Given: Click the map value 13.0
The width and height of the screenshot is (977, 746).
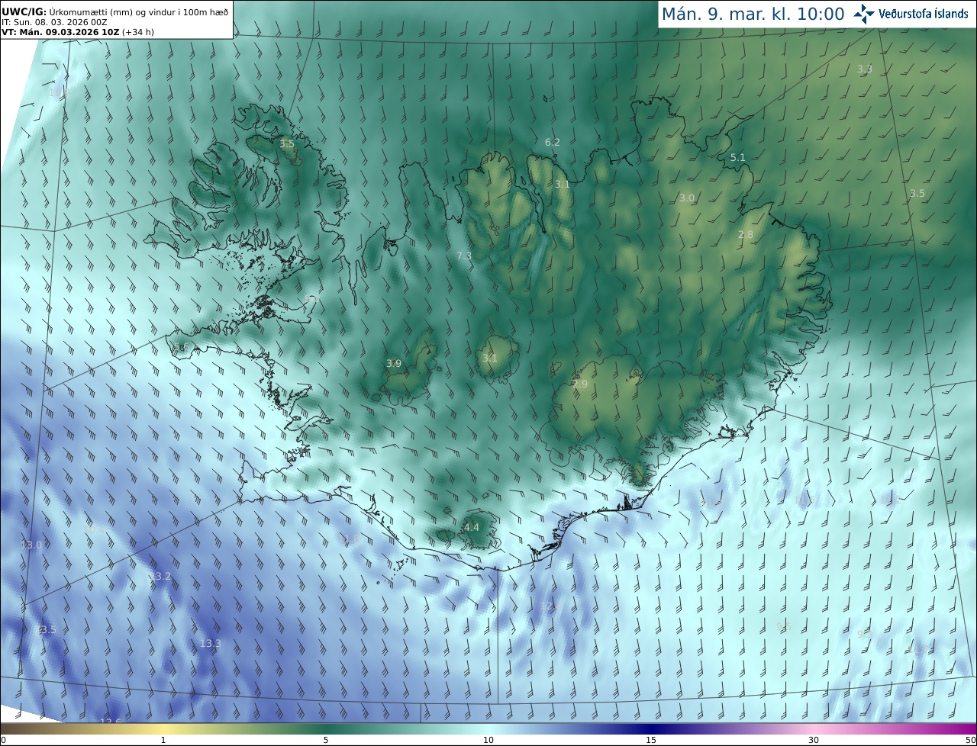Looking at the screenshot, I should [x=31, y=545].
